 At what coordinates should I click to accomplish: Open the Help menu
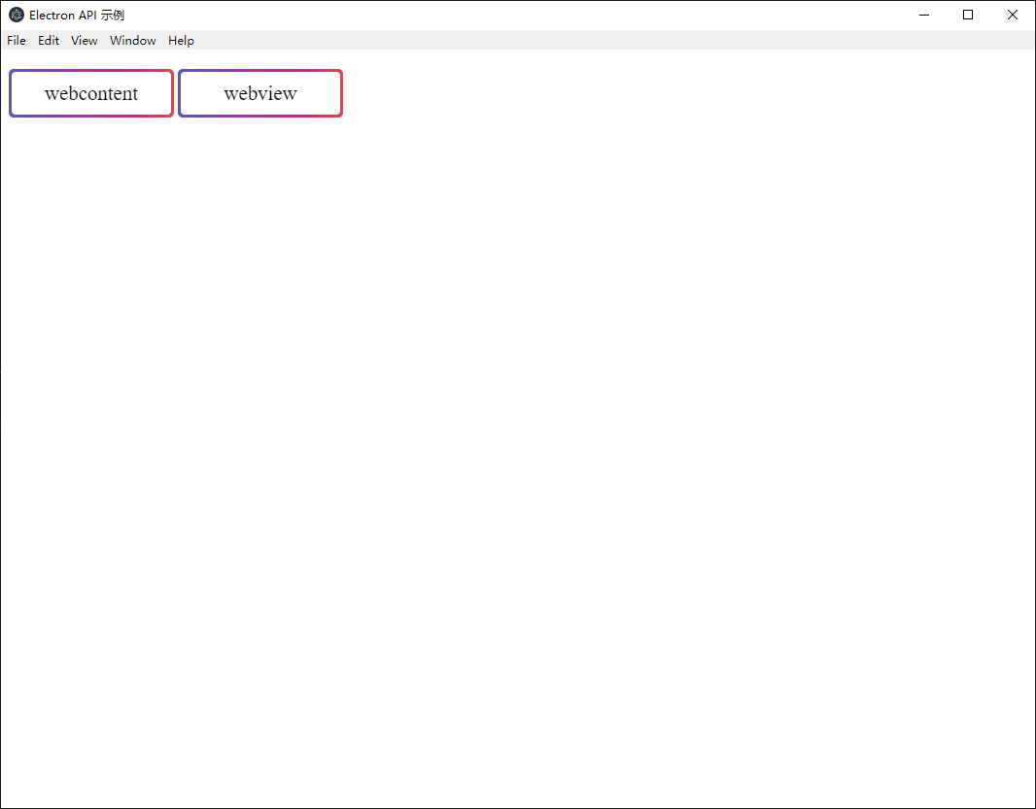181,40
